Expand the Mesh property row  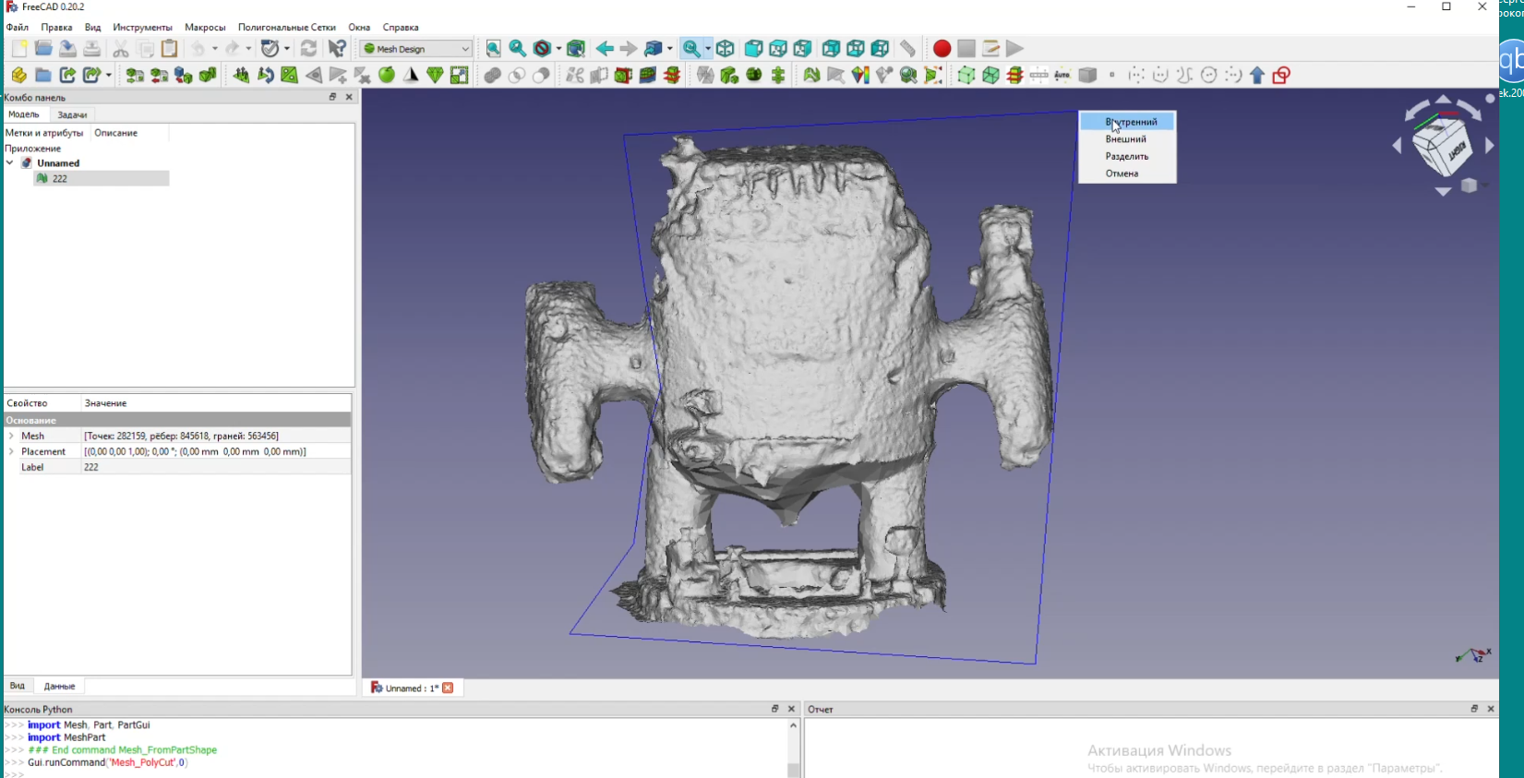click(x=11, y=436)
